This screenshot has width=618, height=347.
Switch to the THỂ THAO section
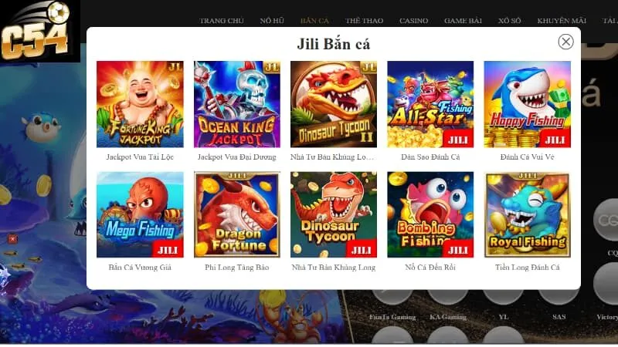[x=364, y=21]
